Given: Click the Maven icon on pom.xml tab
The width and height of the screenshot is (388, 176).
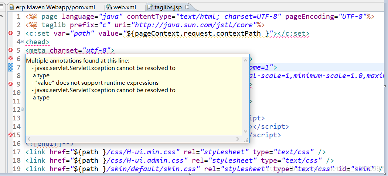Looking at the screenshot, I should (x=12, y=7).
